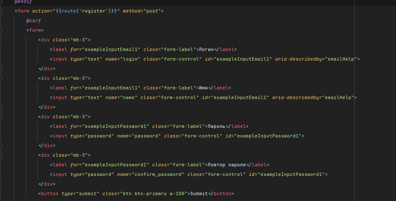
Task: Click id="exampleInputPassword1" on the confirm_password line
Action: tap(286, 174)
